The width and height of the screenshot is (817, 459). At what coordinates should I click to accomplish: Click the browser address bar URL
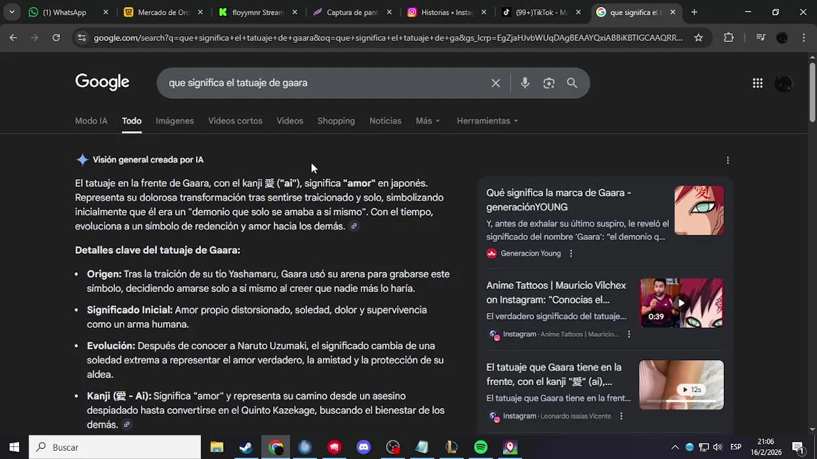pyautogui.click(x=388, y=38)
